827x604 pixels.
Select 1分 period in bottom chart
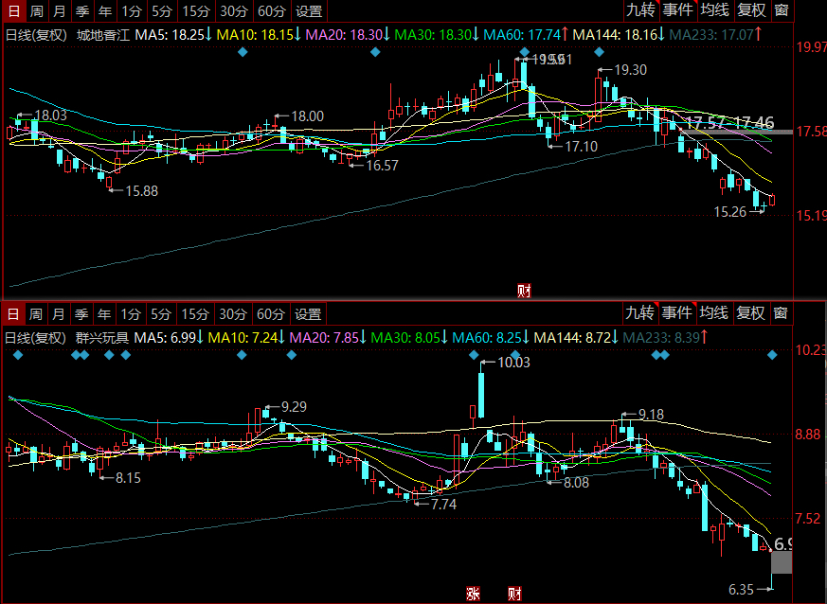click(131, 314)
